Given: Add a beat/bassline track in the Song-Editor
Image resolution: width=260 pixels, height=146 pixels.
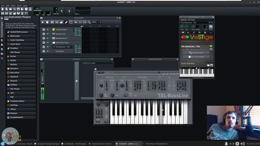Looking at the screenshot, I should click(x=52, y=22).
